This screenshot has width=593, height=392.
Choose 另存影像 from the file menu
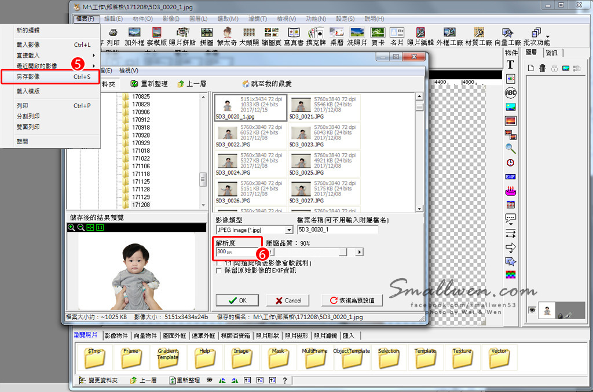coord(50,77)
